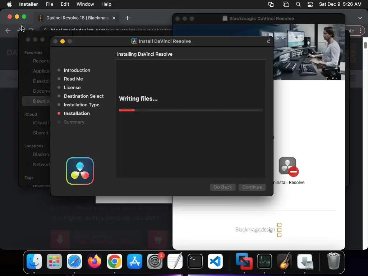Click the Go Back button
Screen dimensions: 368x276
pos(222,187)
